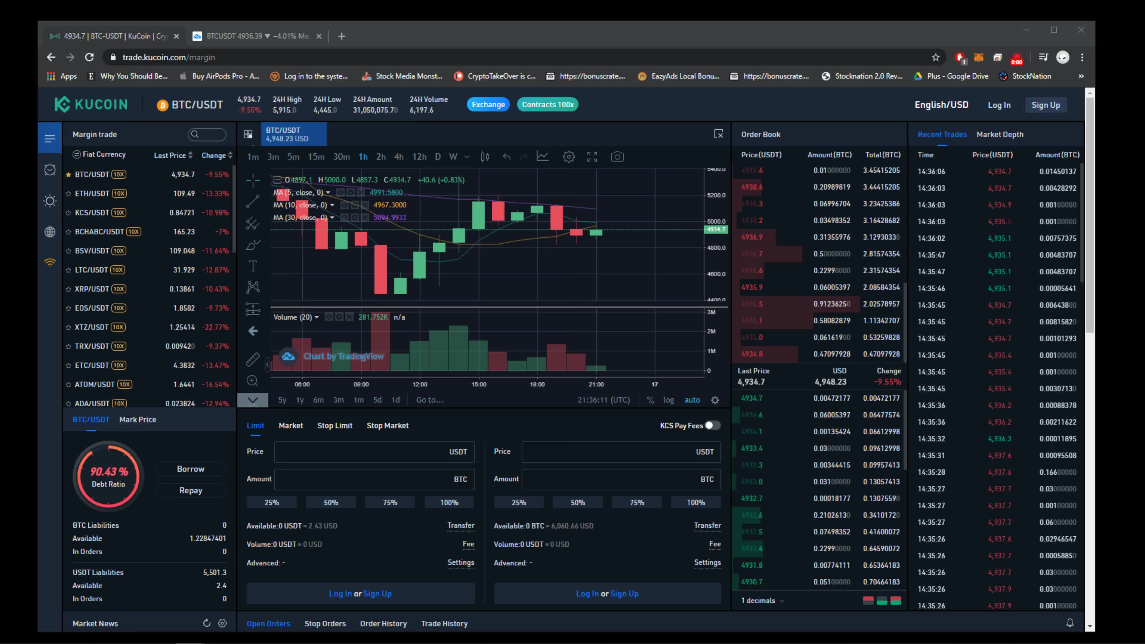
Task: Open the globe language sidebar icon
Action: pos(50,232)
